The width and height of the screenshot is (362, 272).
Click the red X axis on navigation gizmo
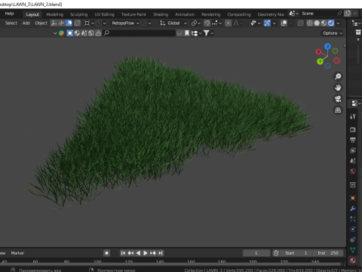click(x=318, y=51)
